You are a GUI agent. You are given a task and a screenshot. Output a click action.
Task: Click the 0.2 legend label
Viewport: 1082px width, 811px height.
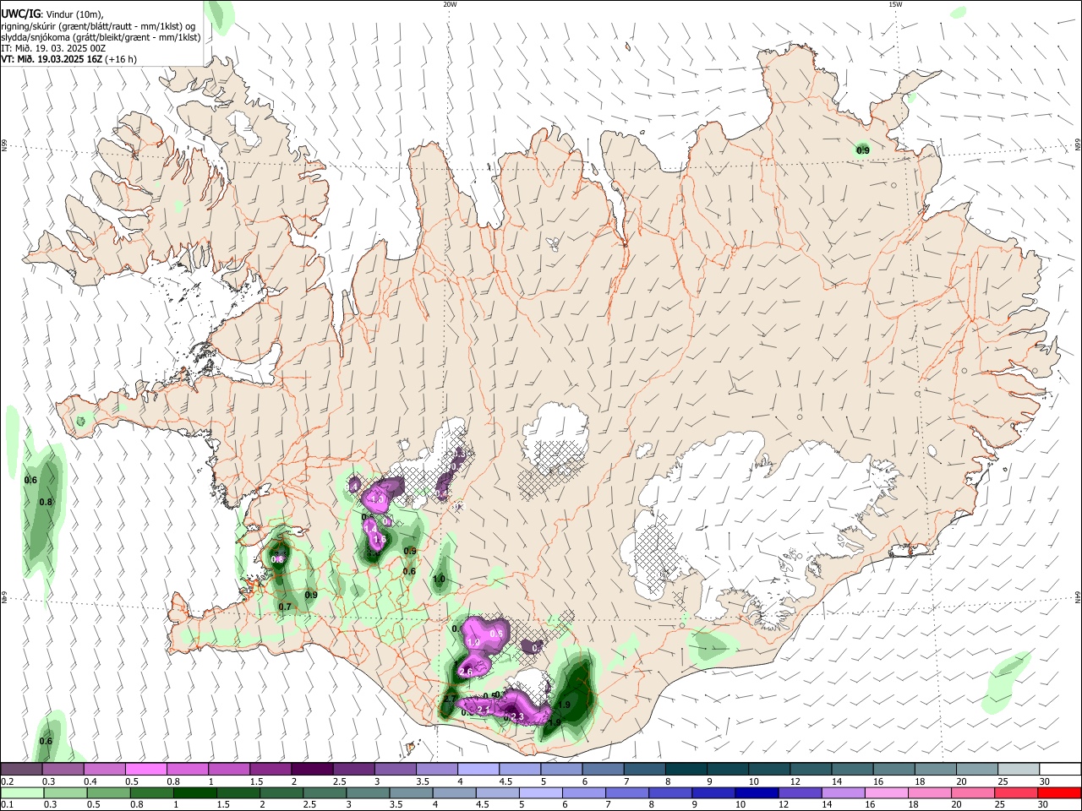(6, 781)
